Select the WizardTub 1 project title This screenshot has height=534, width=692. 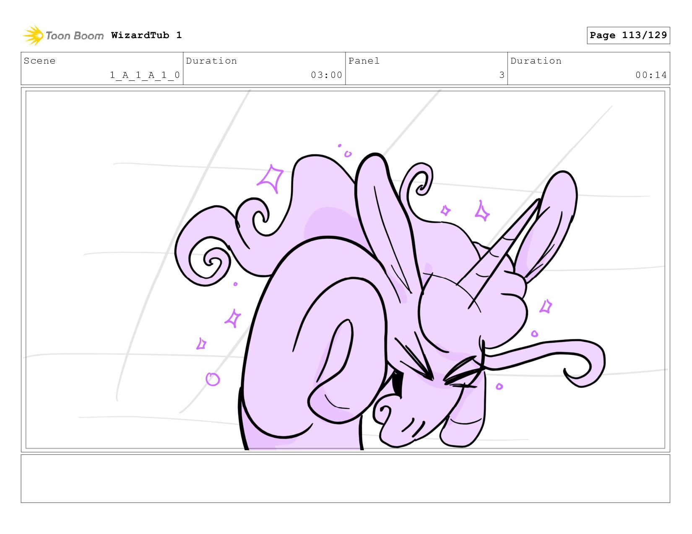(x=146, y=35)
